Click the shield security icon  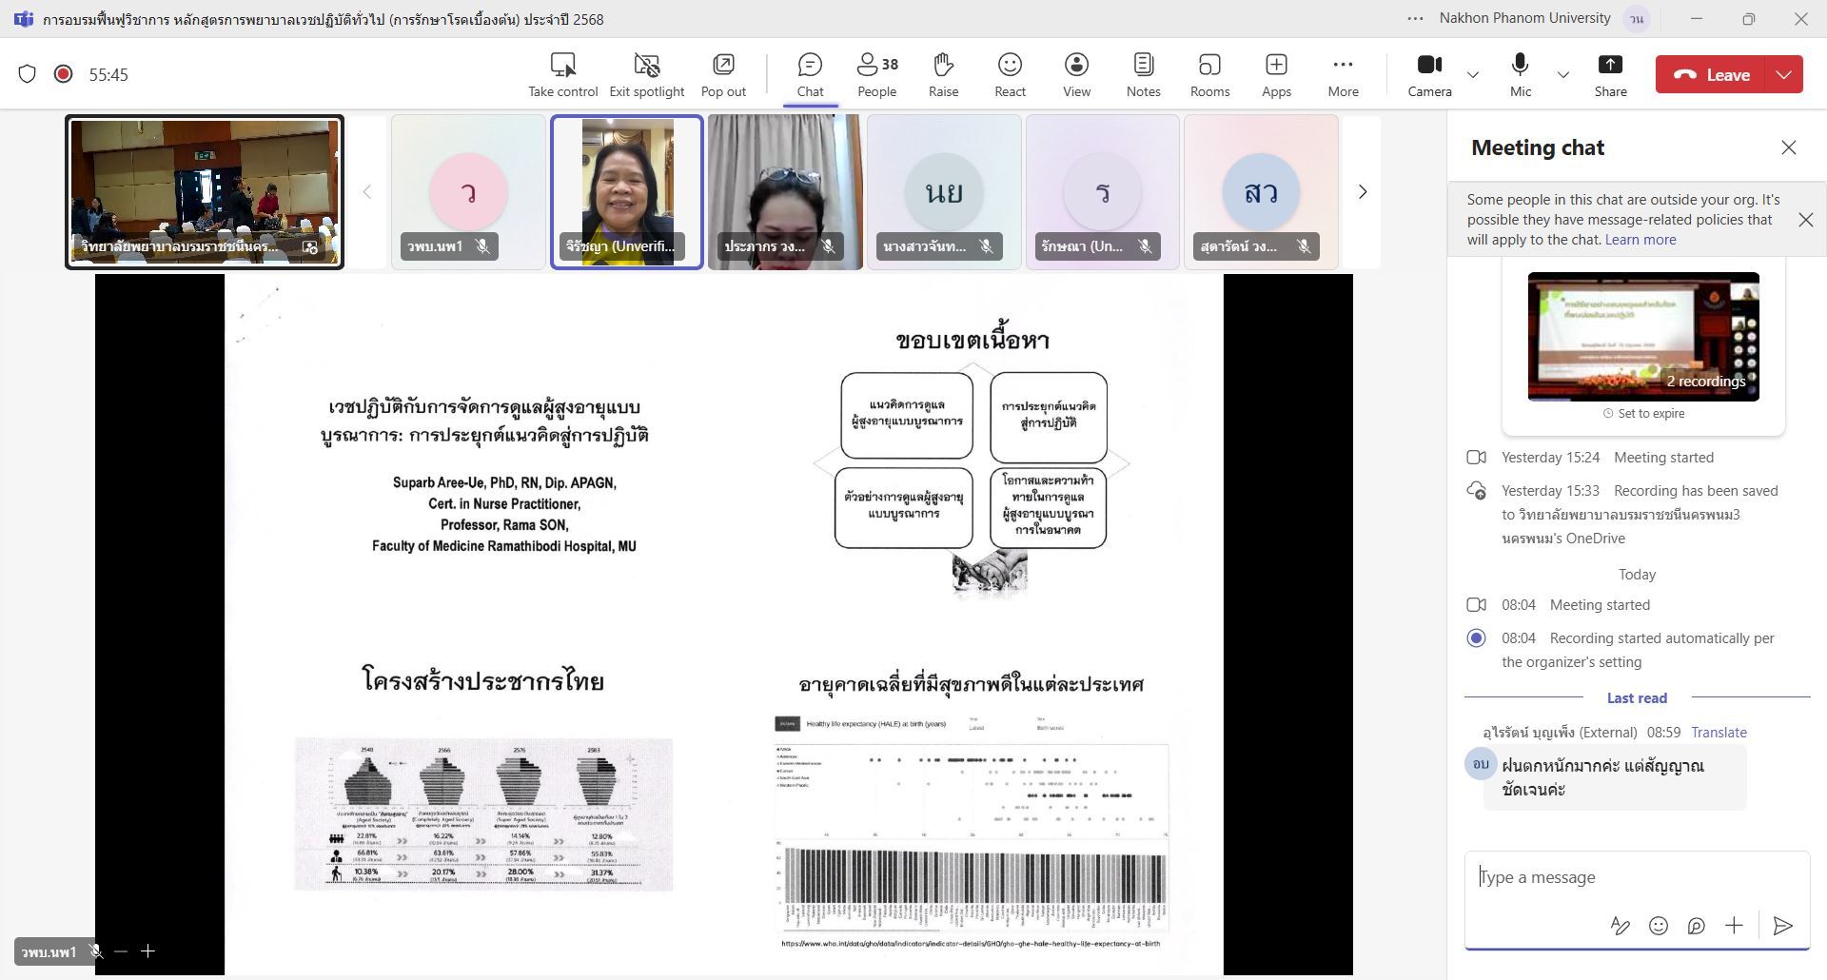pos(27,74)
